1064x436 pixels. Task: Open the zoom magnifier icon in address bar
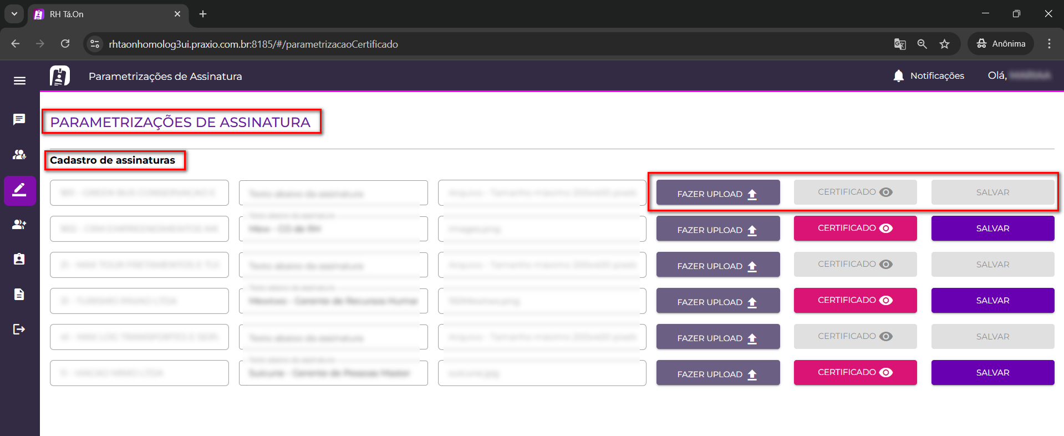(x=922, y=44)
